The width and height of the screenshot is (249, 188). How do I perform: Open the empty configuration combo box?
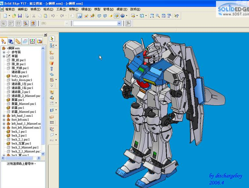[x=97, y=23]
